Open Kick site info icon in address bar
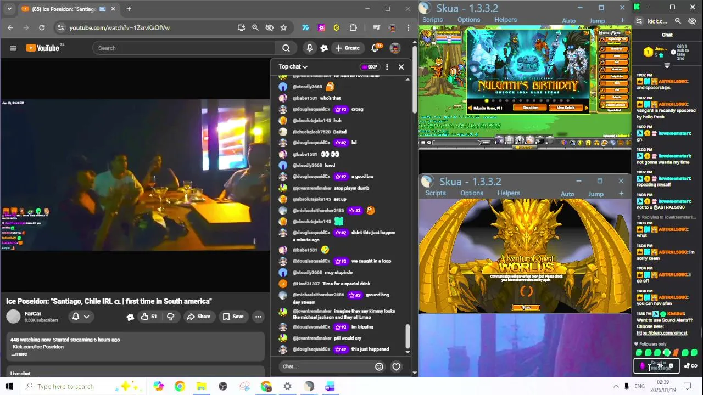The height and width of the screenshot is (395, 703). pos(639,21)
